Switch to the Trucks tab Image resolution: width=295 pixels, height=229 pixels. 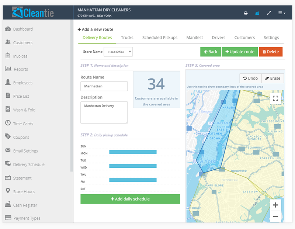[x=127, y=38]
